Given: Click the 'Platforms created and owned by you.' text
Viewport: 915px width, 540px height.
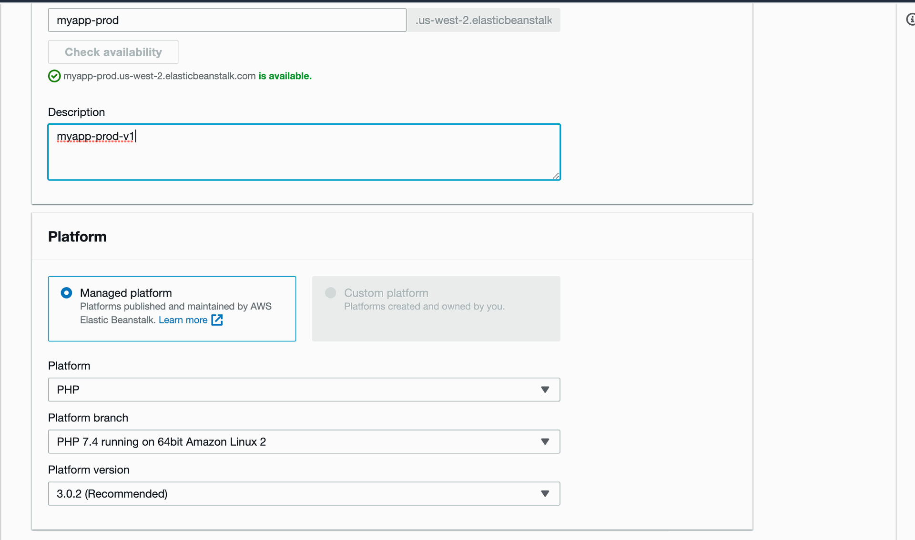Looking at the screenshot, I should [424, 307].
